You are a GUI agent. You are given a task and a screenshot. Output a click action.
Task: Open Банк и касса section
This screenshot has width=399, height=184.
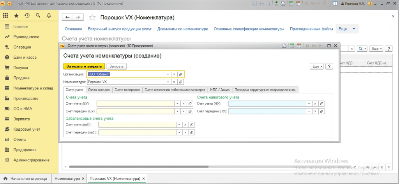pos(25,58)
